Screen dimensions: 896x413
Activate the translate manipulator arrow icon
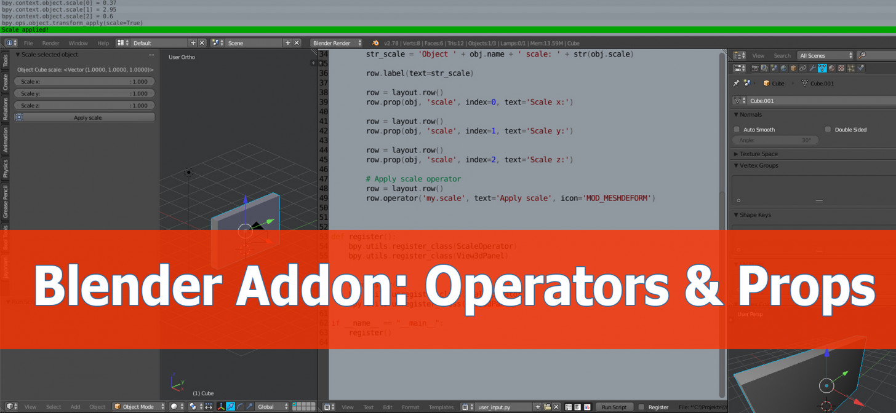point(229,406)
